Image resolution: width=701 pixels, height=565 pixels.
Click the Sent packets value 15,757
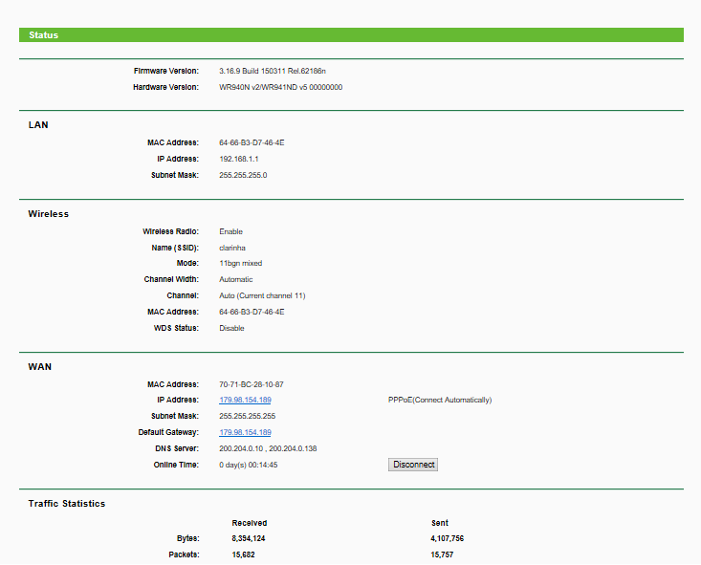(442, 554)
